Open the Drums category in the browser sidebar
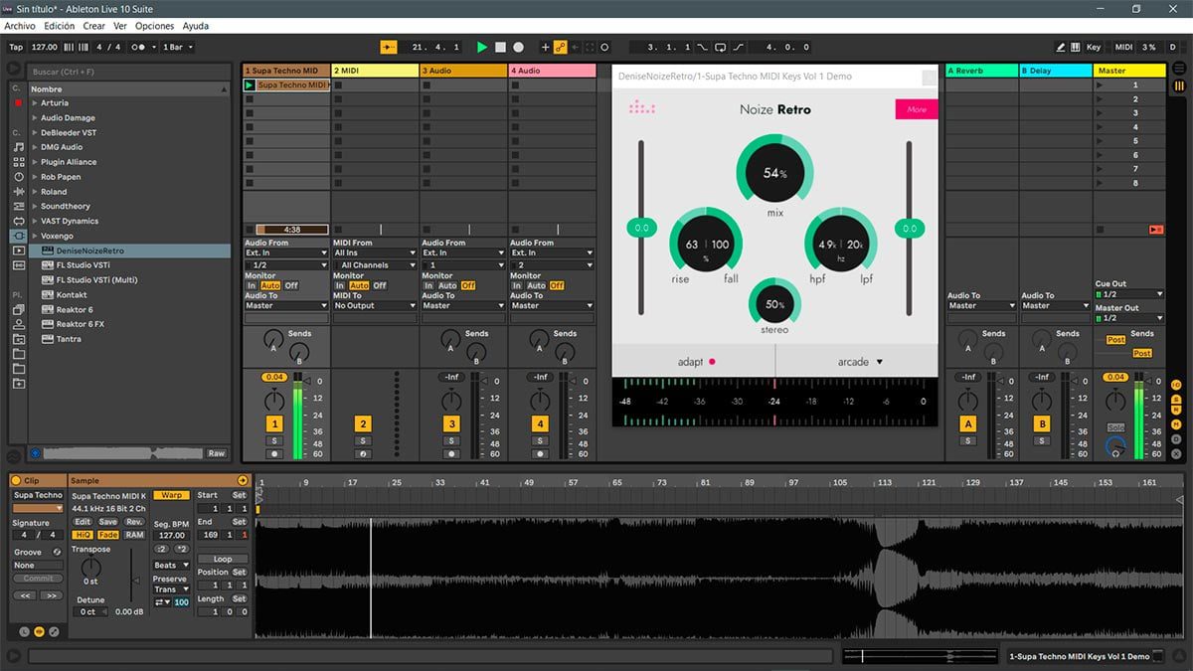1193x671 pixels. pyautogui.click(x=19, y=161)
